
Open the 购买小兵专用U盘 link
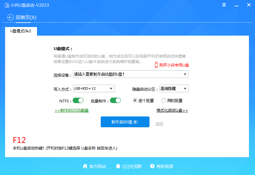point(174,65)
